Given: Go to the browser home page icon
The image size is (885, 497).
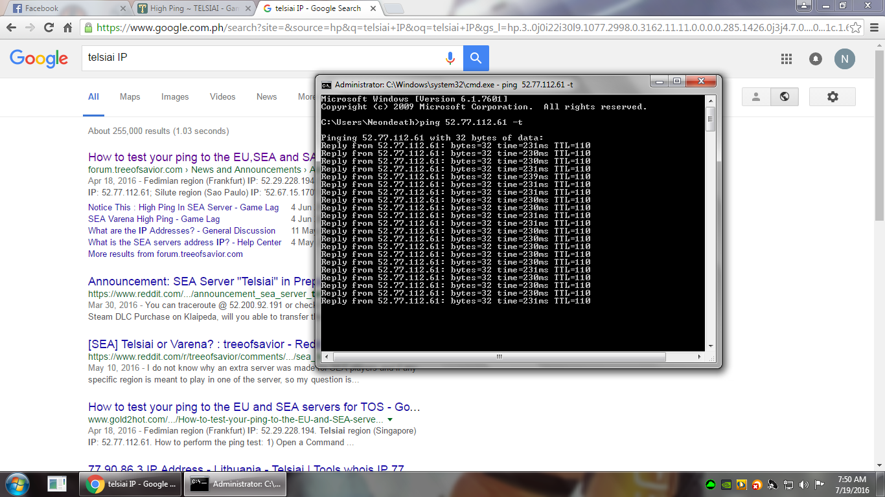Looking at the screenshot, I should coord(68,28).
